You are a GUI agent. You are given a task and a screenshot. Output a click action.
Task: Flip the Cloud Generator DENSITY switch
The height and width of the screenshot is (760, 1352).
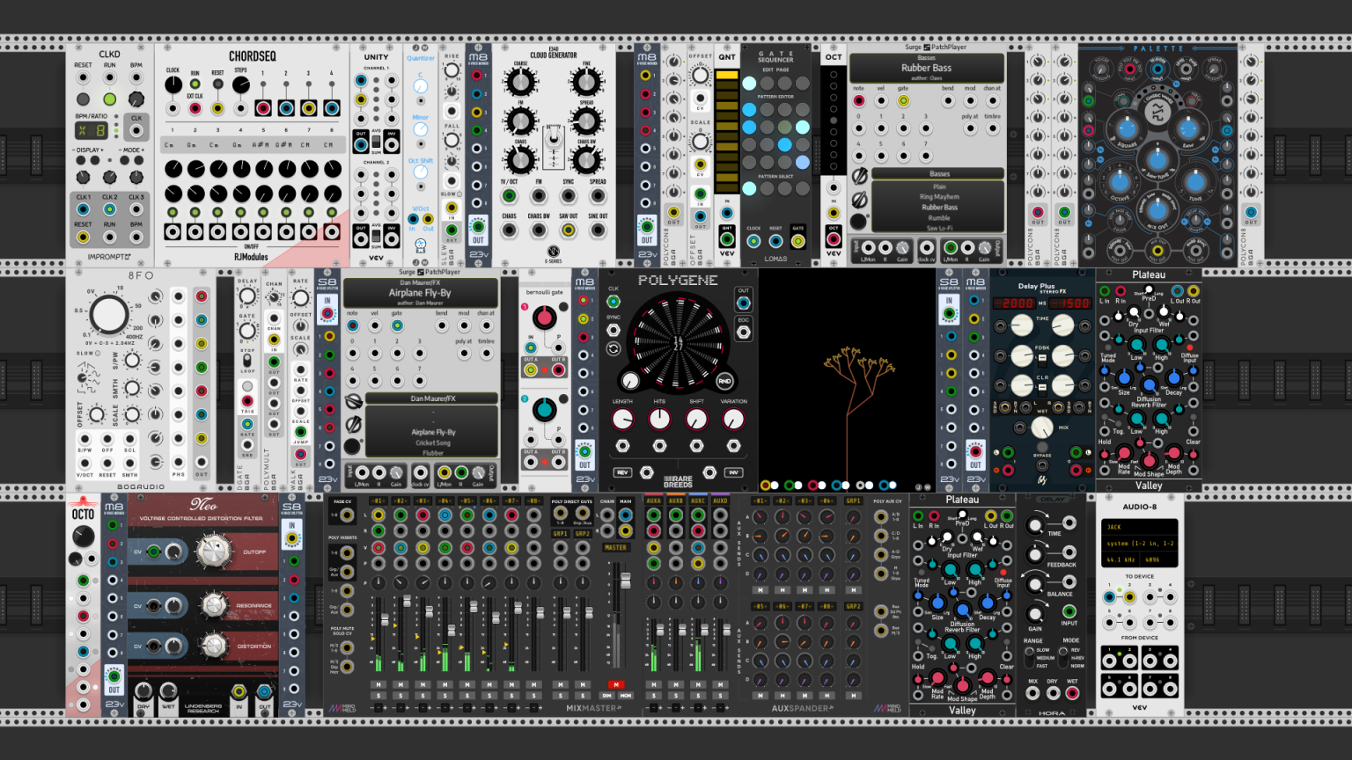click(x=554, y=139)
